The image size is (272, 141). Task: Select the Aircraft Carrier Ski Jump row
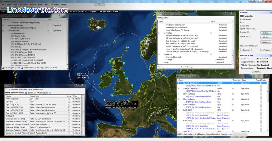[x=195, y=51]
